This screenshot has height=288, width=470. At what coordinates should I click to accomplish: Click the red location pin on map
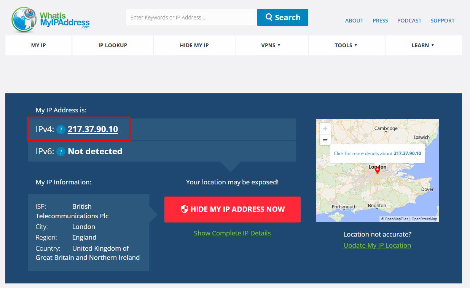click(377, 170)
